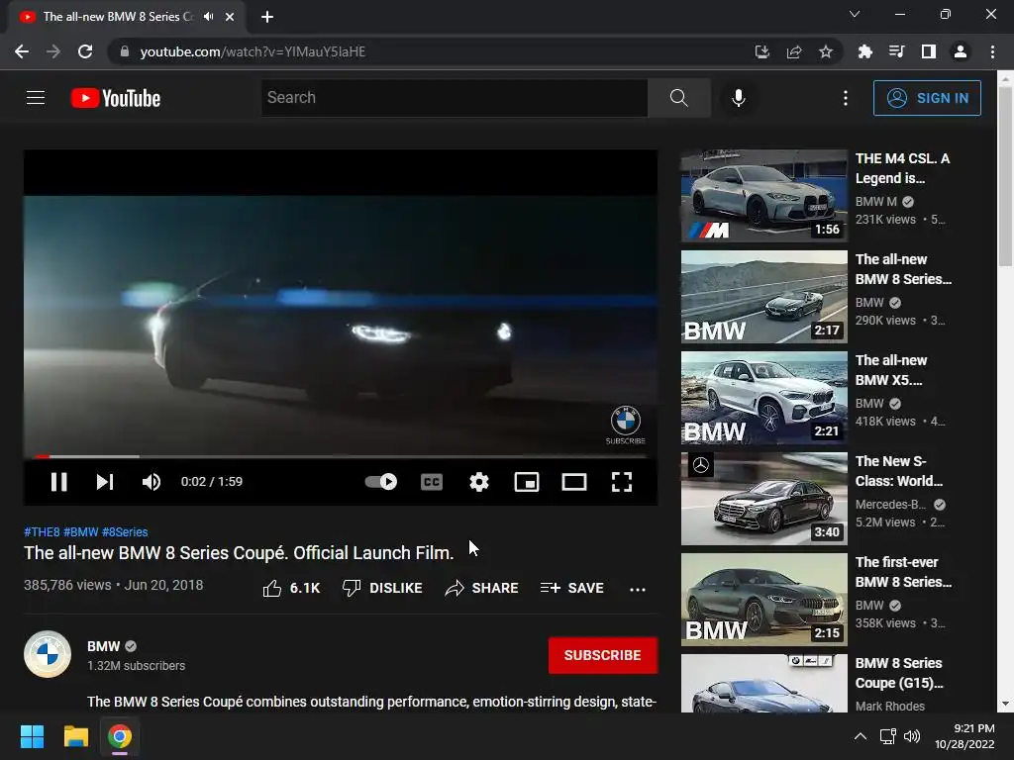The image size is (1014, 760).
Task: Subscribe to the BMW channel
Action: tap(603, 655)
